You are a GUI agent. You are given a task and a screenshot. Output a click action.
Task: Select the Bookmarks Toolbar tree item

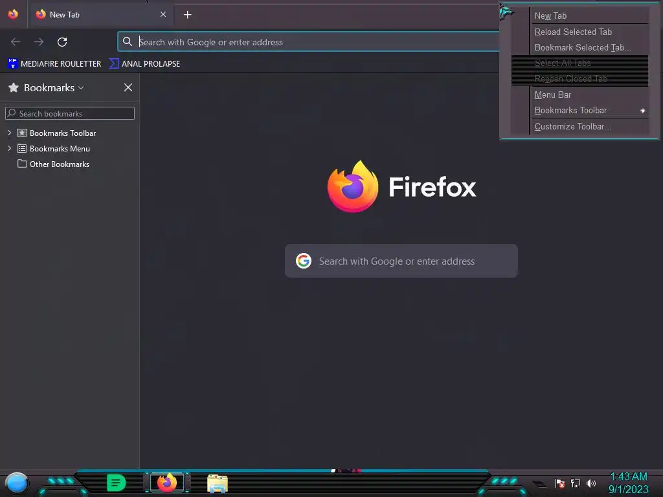pos(63,133)
